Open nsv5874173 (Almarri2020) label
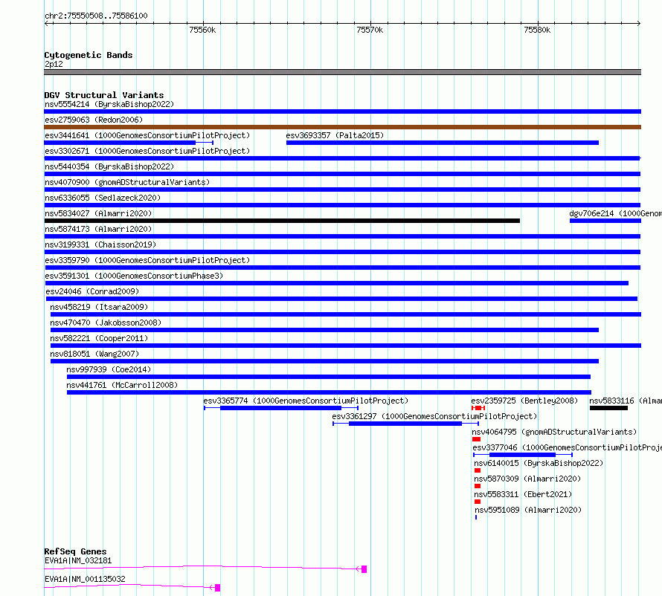The height and width of the screenshot is (596, 662). click(x=98, y=229)
